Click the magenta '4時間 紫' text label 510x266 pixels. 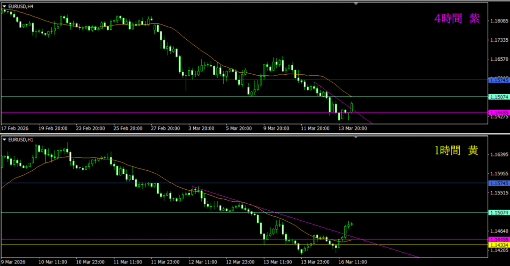click(x=457, y=19)
